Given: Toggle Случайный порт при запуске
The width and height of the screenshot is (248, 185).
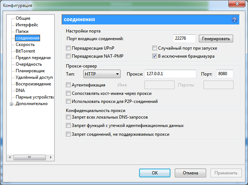Looking at the screenshot, I should point(154,48).
